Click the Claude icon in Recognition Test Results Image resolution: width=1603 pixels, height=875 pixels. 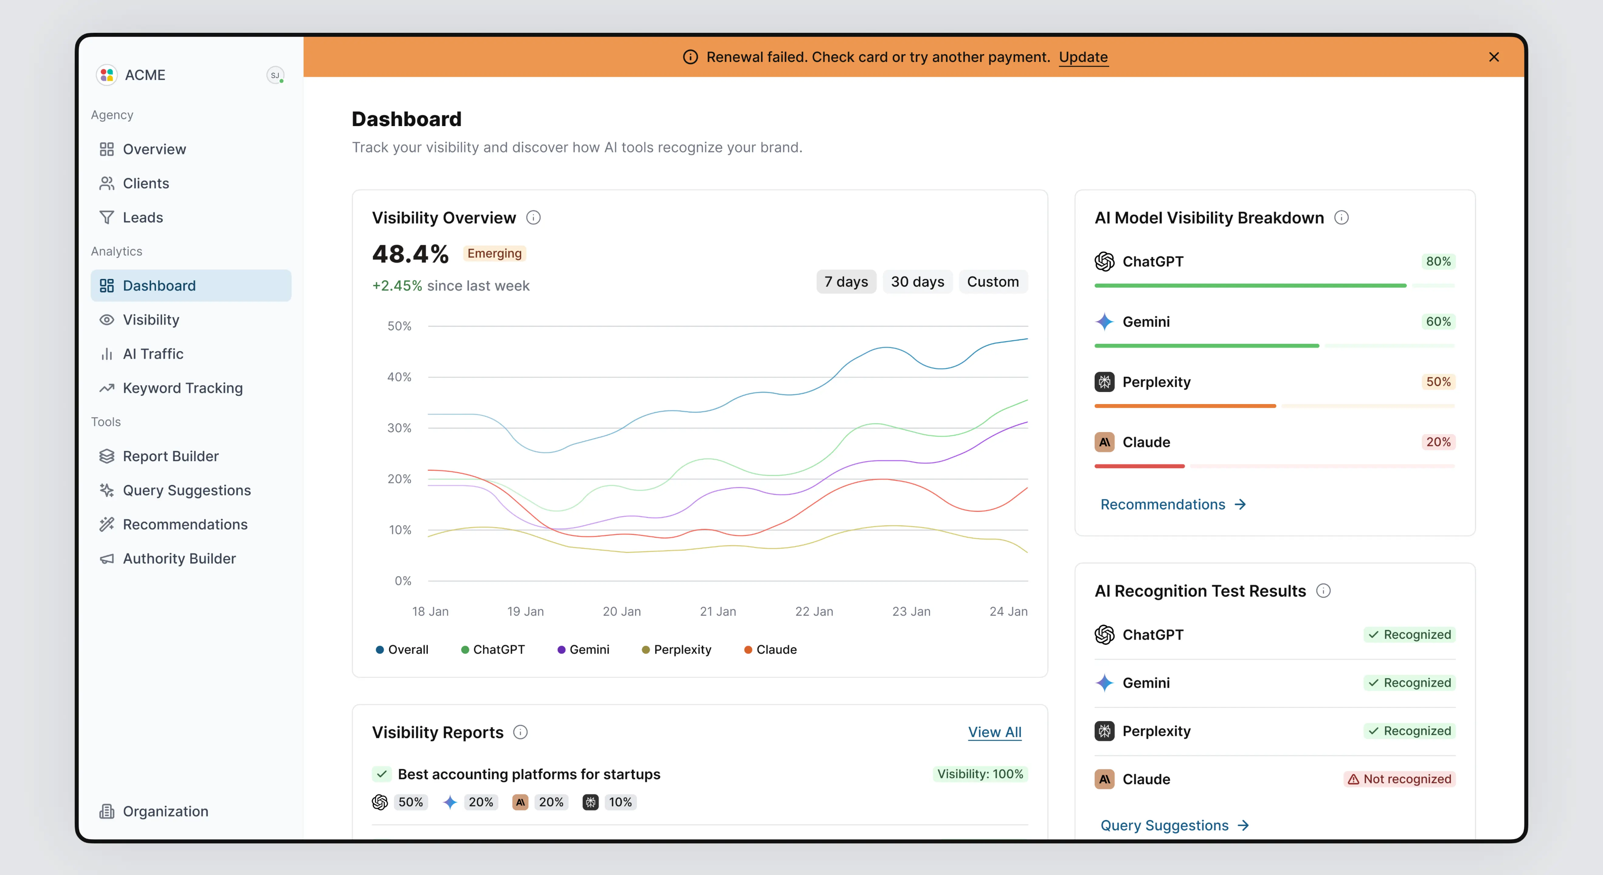1105,779
